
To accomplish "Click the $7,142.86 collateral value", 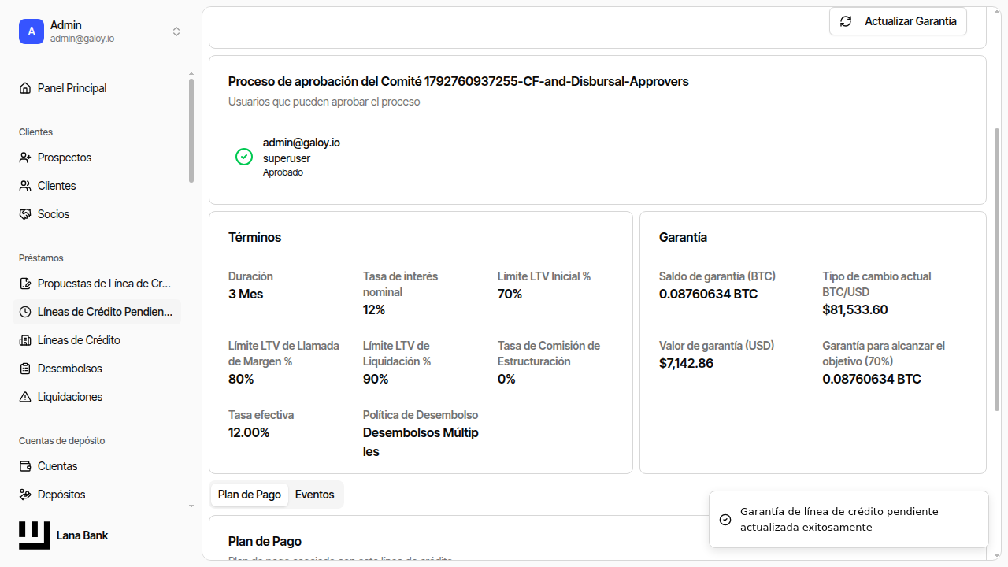I will point(686,363).
